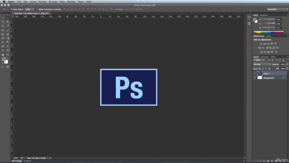
Task: Hide the Background layer eye icon
Action: [x=255, y=78]
